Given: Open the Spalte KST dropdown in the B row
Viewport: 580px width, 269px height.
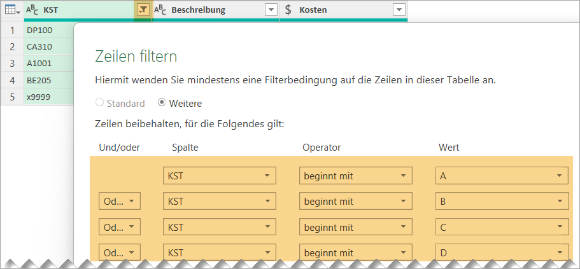Looking at the screenshot, I should [220, 201].
